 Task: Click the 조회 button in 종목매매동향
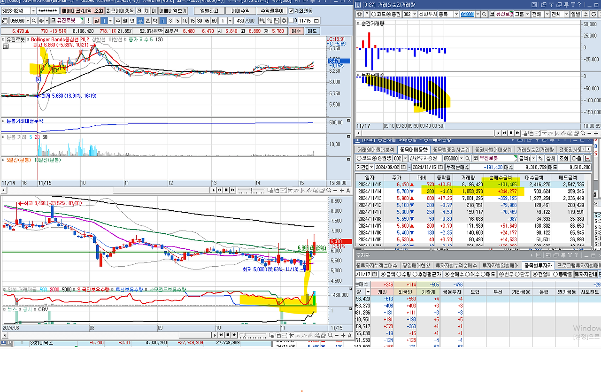point(563,158)
